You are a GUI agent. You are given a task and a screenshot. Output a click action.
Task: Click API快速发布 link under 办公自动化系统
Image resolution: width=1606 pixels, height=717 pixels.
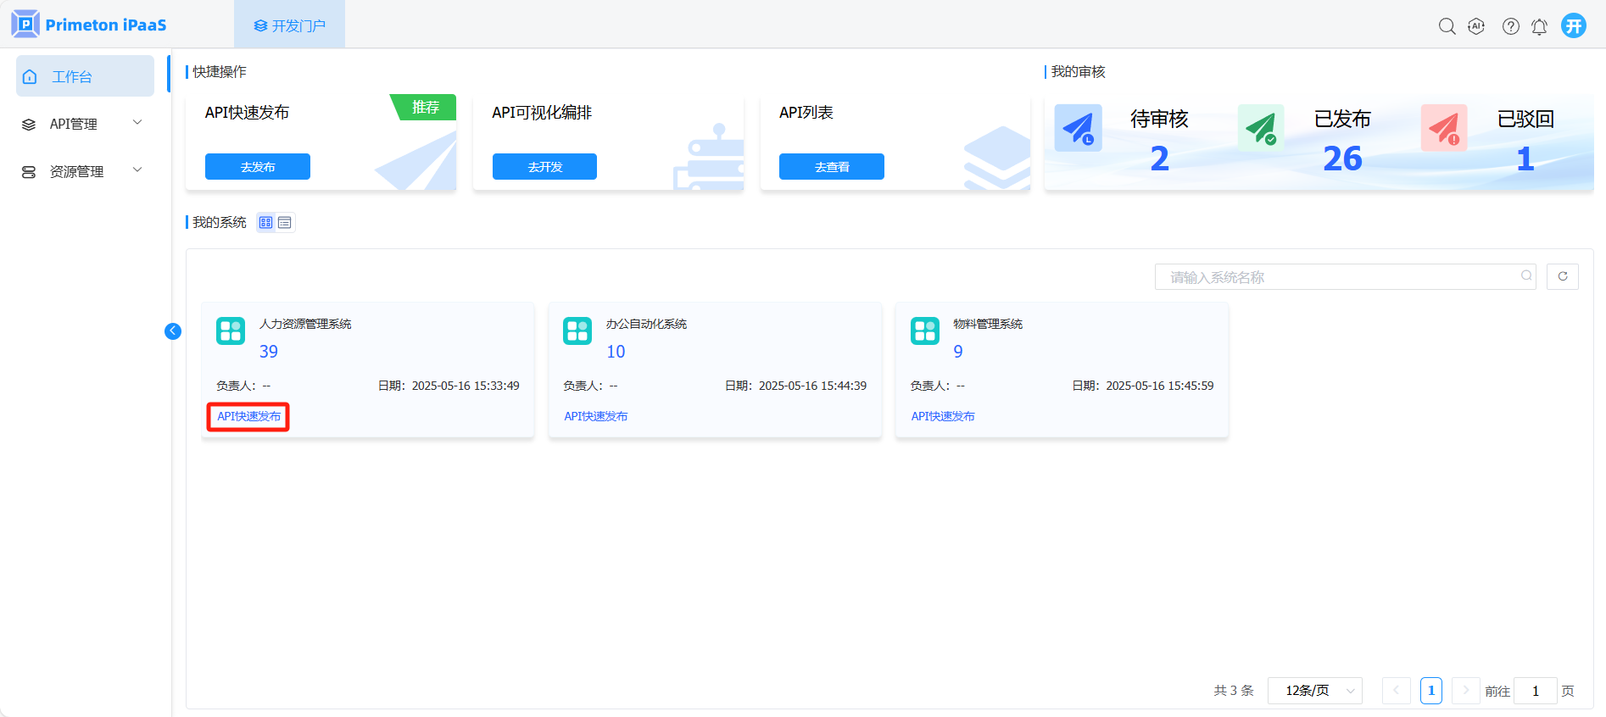(x=595, y=416)
